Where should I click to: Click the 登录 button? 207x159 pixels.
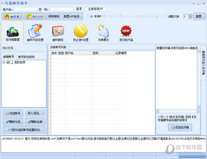(79, 9)
